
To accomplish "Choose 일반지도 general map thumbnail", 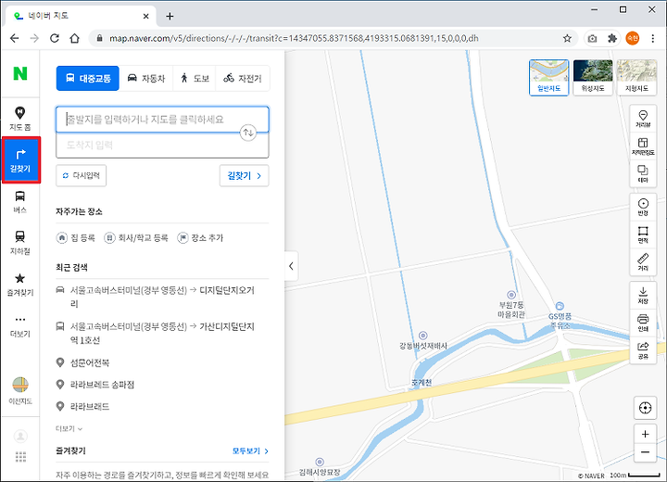I will [548, 78].
